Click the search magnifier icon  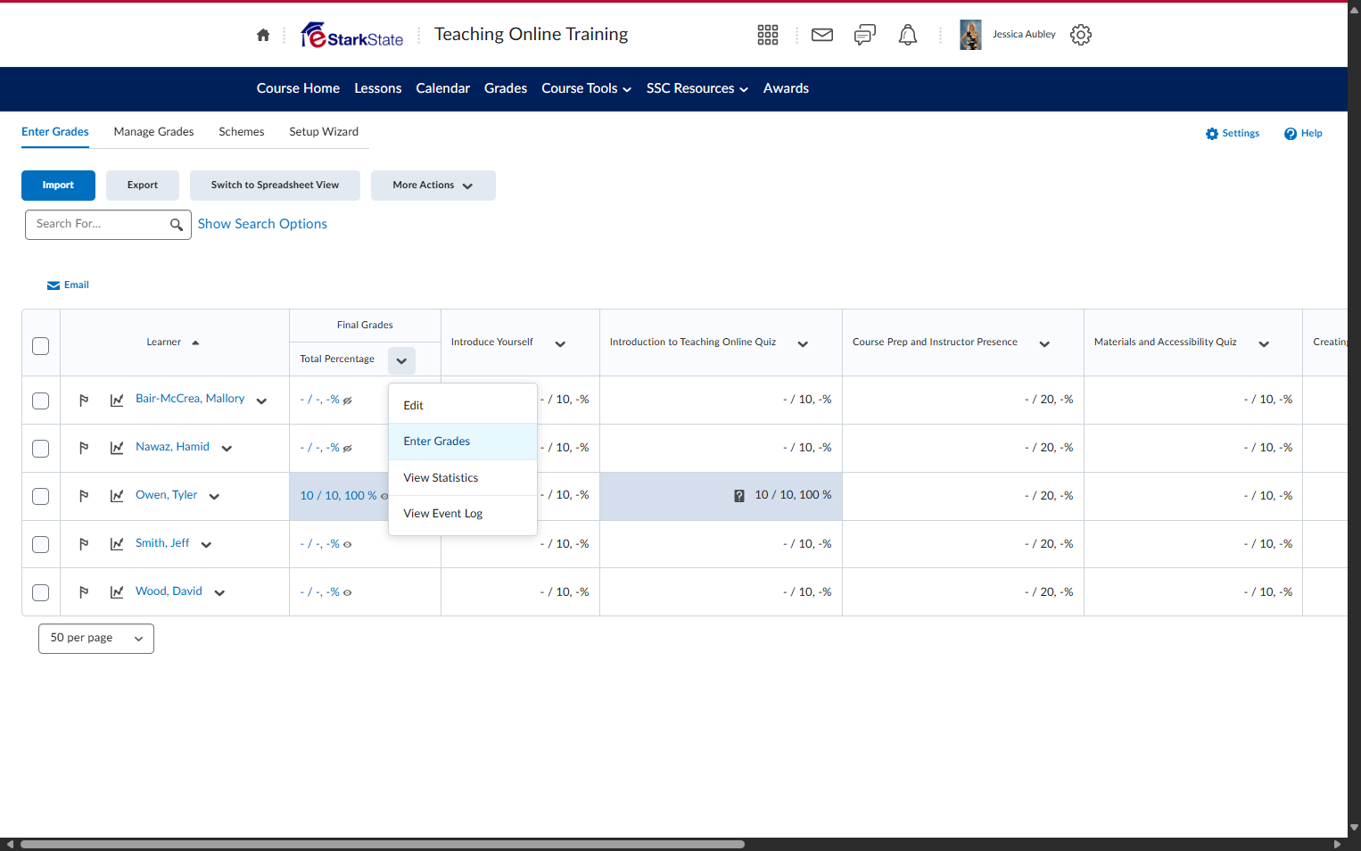pos(177,225)
